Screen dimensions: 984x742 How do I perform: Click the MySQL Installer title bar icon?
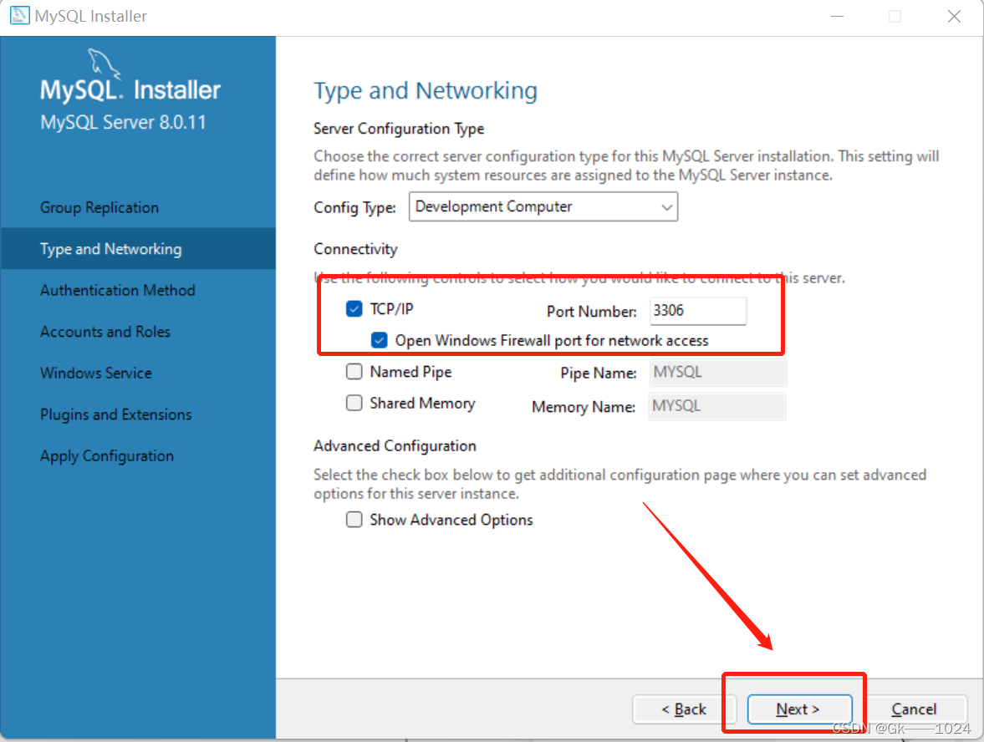pyautogui.click(x=19, y=16)
